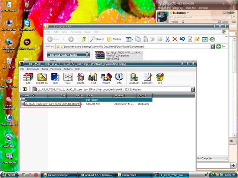Click the Cut scissors icon
The image size is (238, 178).
pyautogui.click(x=167, y=39)
